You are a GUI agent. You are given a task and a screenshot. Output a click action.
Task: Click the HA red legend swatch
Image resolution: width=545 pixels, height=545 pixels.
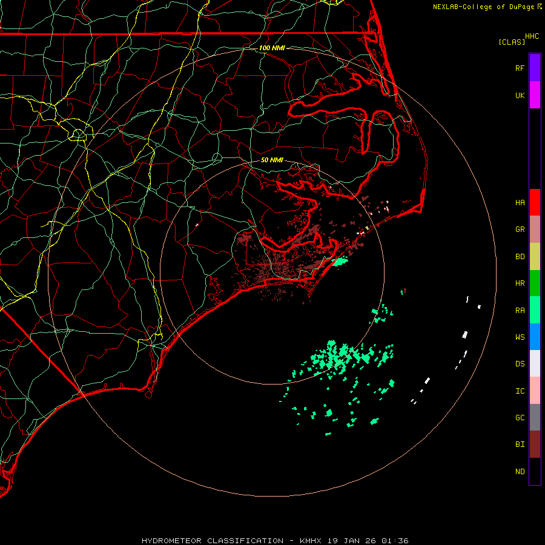[535, 202]
